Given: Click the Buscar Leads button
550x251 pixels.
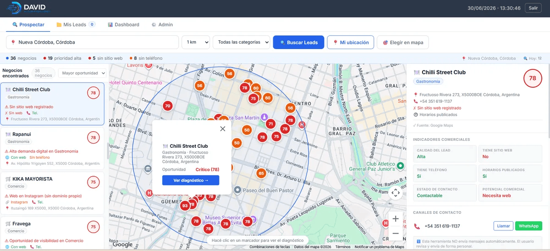Looking at the screenshot, I should pos(299,42).
